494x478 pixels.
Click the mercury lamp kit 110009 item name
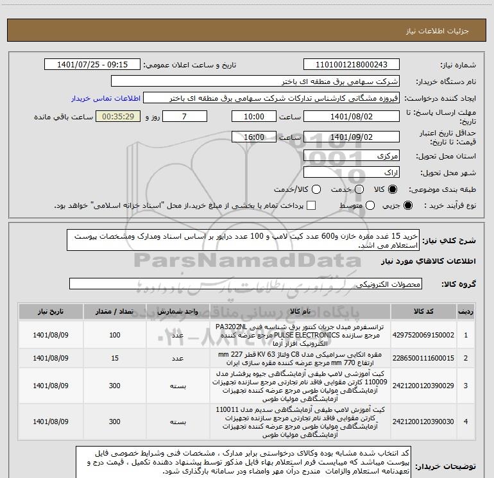tap(300, 386)
